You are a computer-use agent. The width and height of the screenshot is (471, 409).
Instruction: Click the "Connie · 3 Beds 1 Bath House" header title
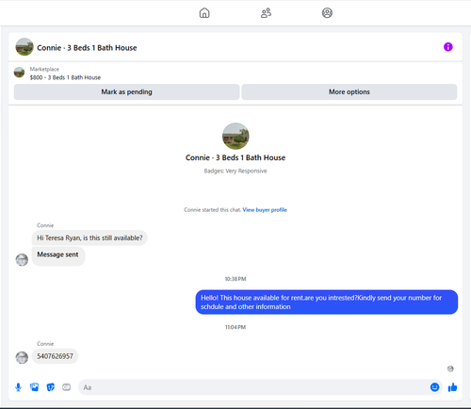pos(87,48)
